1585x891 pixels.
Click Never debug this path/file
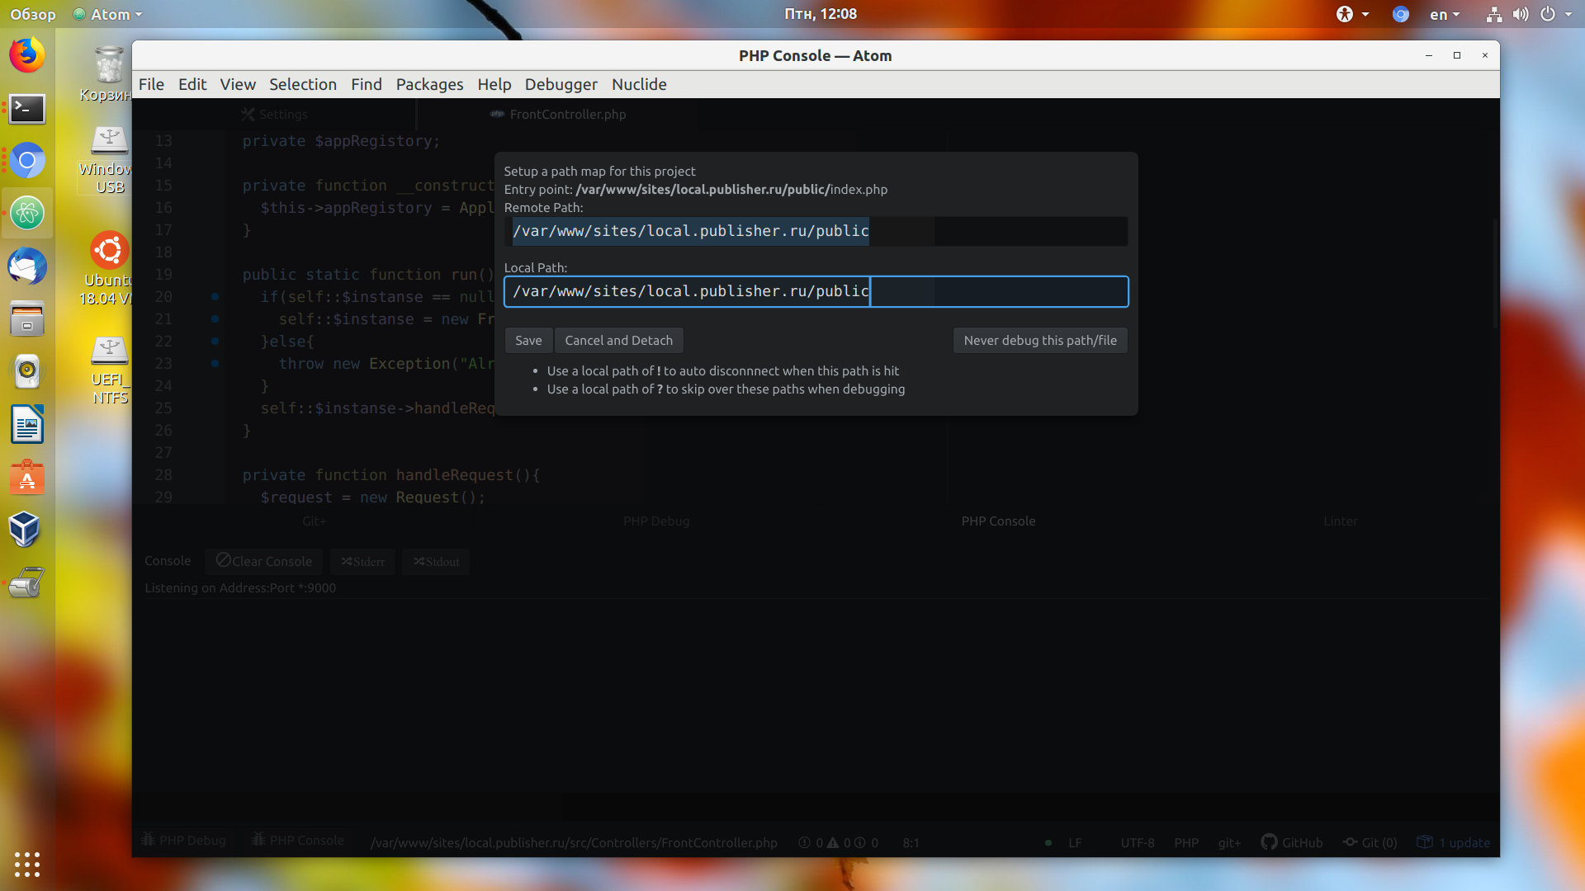point(1040,340)
